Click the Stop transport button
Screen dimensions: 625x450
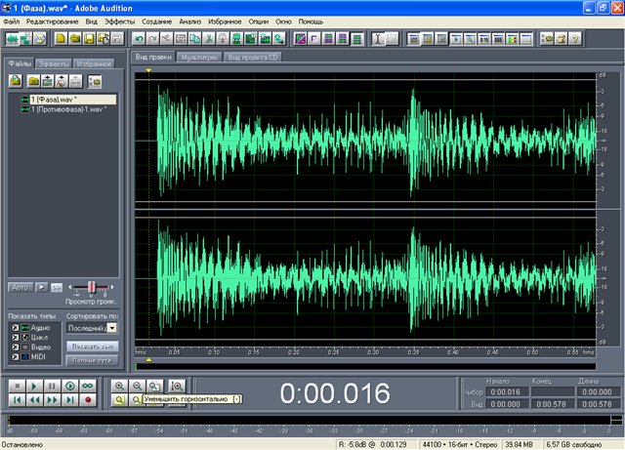click(16, 386)
